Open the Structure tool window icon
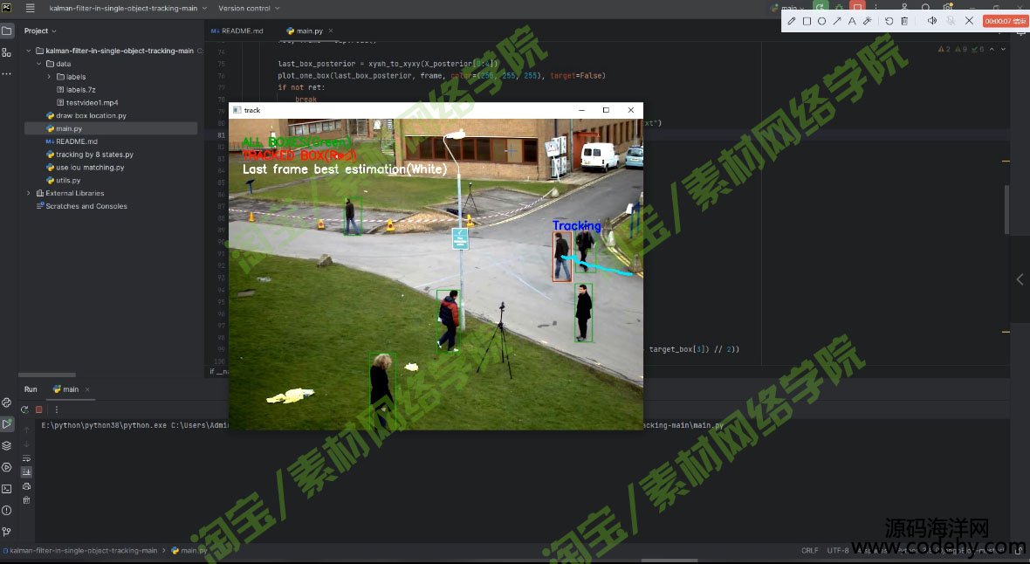Screen dimensions: 1030x564 (7, 52)
